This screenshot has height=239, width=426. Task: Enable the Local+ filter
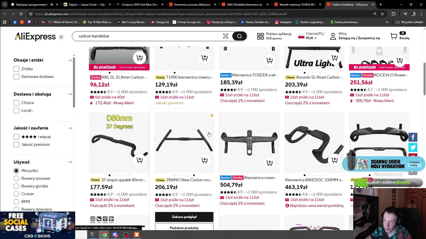click(16, 111)
